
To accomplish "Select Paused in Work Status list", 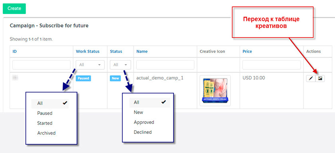I will point(45,113).
